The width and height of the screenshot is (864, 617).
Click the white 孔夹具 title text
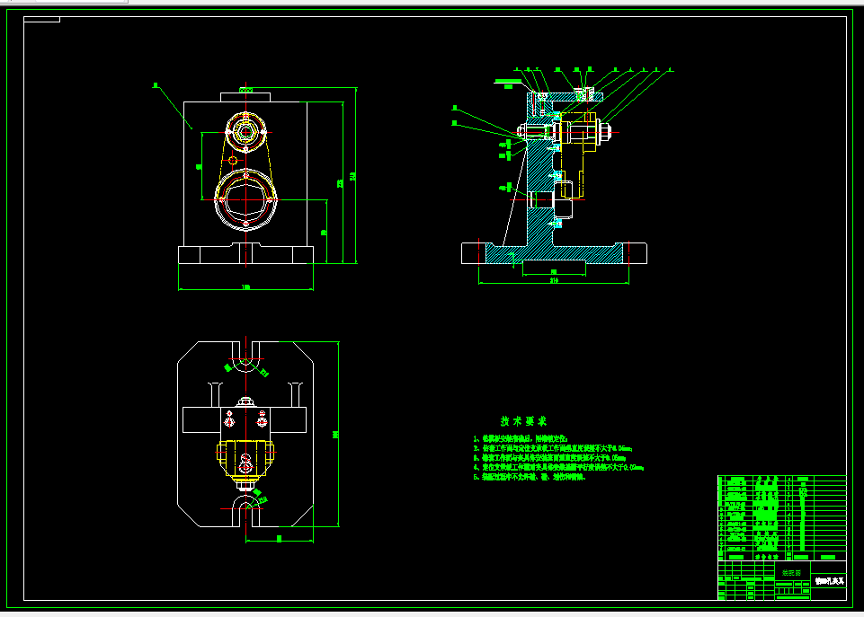(829, 581)
